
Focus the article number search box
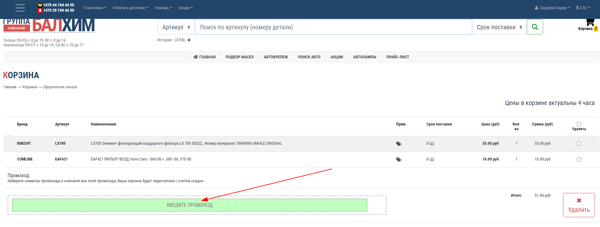coord(333,27)
